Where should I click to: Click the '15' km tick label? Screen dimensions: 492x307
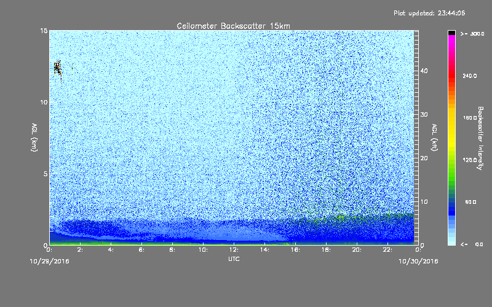[x=44, y=31]
